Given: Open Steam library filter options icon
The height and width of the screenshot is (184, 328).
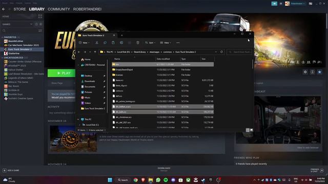Looking at the screenshot, I should (x=40, y=31).
